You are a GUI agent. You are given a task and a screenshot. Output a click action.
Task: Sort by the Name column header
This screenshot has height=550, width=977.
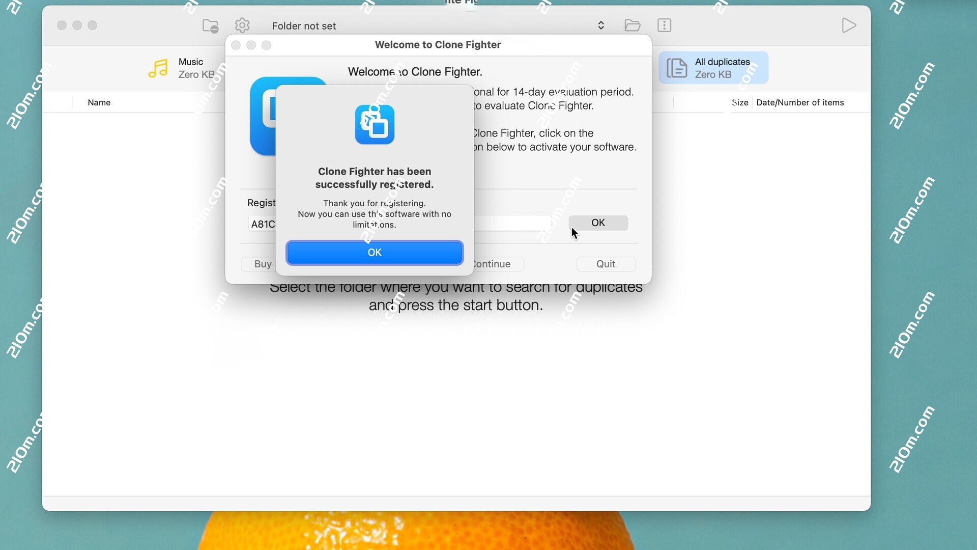[x=99, y=102]
